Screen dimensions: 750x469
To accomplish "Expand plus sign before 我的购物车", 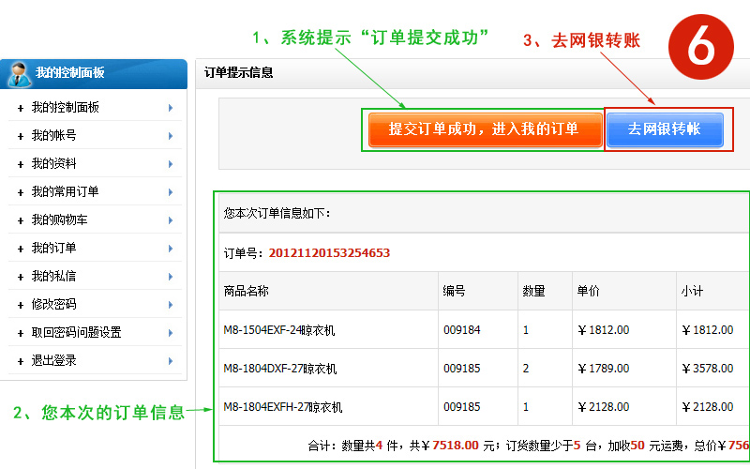I will pyautogui.click(x=21, y=221).
